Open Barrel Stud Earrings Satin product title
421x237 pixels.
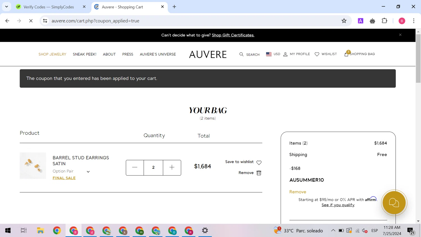(x=81, y=161)
